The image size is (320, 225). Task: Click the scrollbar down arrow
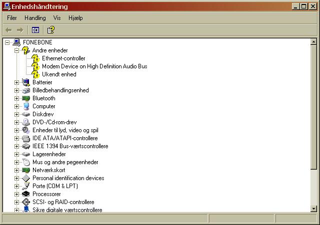(313, 209)
